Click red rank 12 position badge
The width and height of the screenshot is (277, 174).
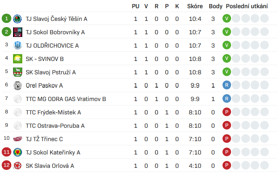[7, 166]
